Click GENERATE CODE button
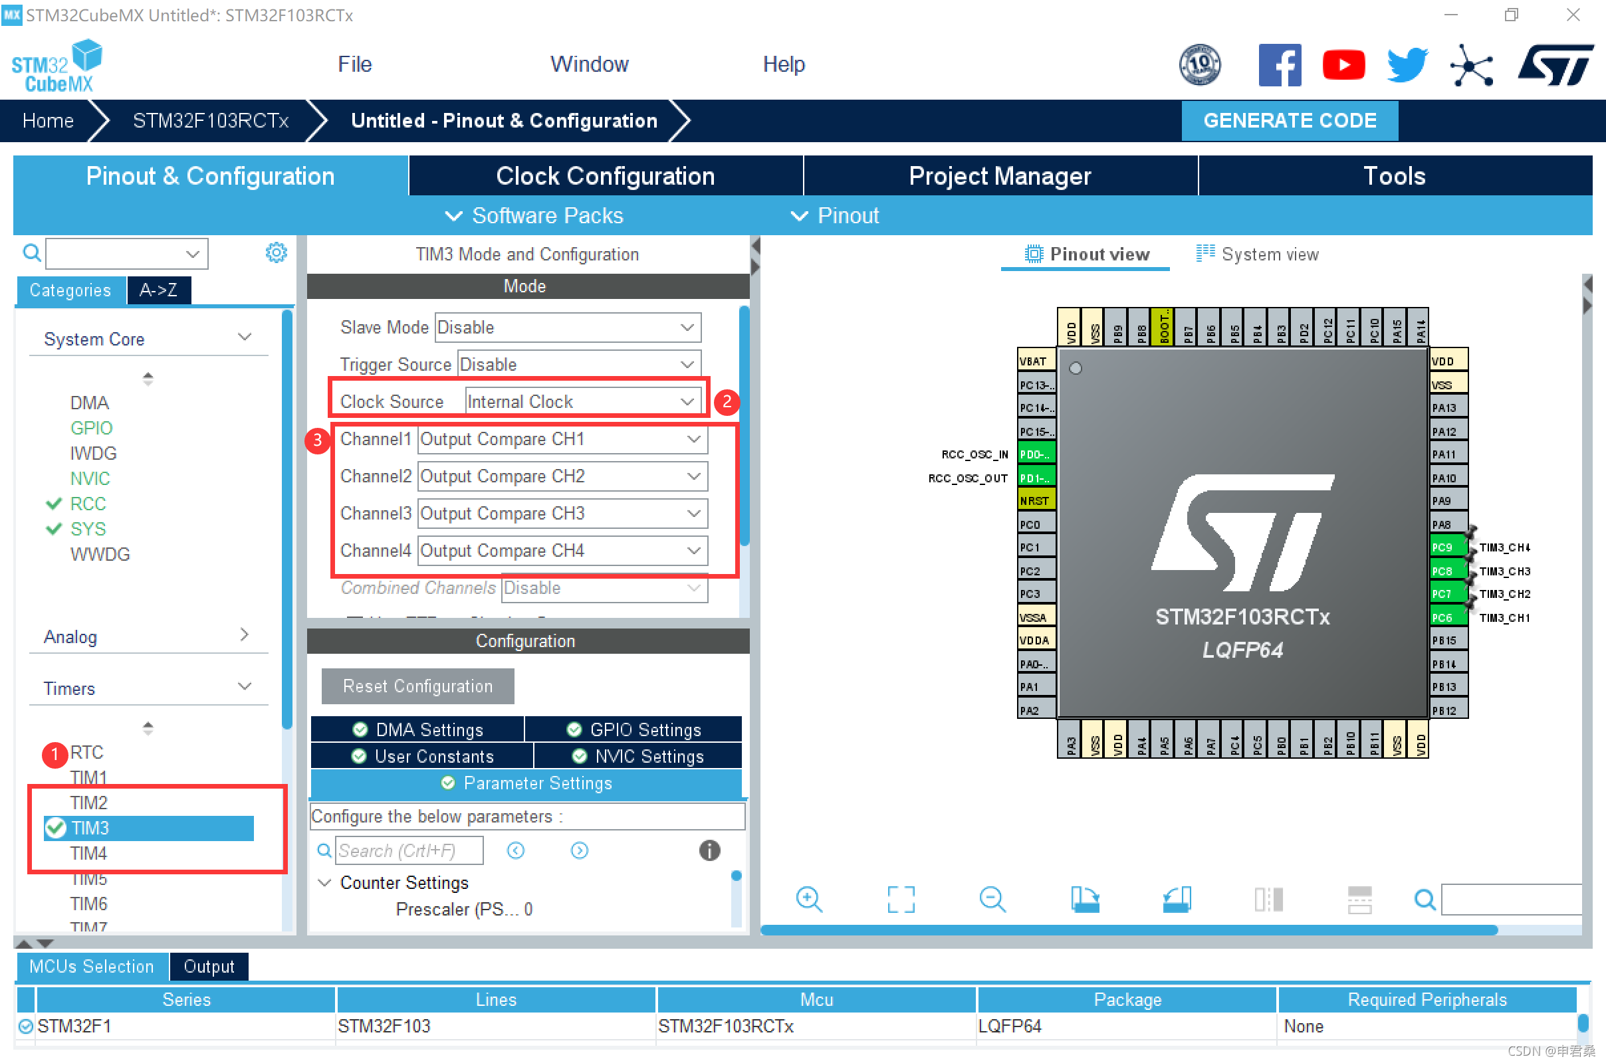 1290,121
